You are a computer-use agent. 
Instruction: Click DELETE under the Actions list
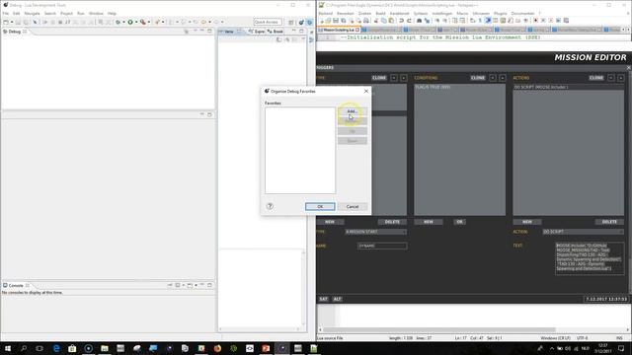[x=609, y=222]
